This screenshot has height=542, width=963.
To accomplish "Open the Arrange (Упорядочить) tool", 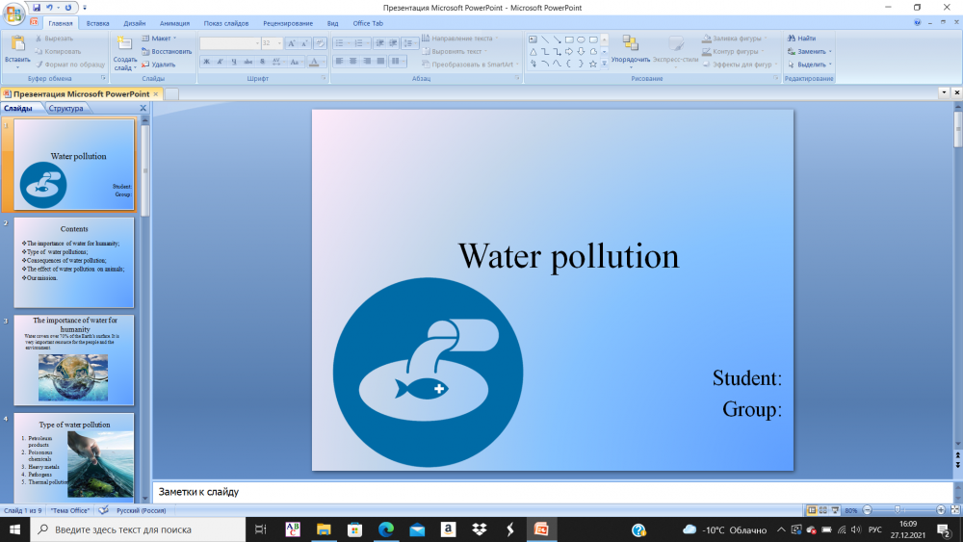I will click(631, 44).
